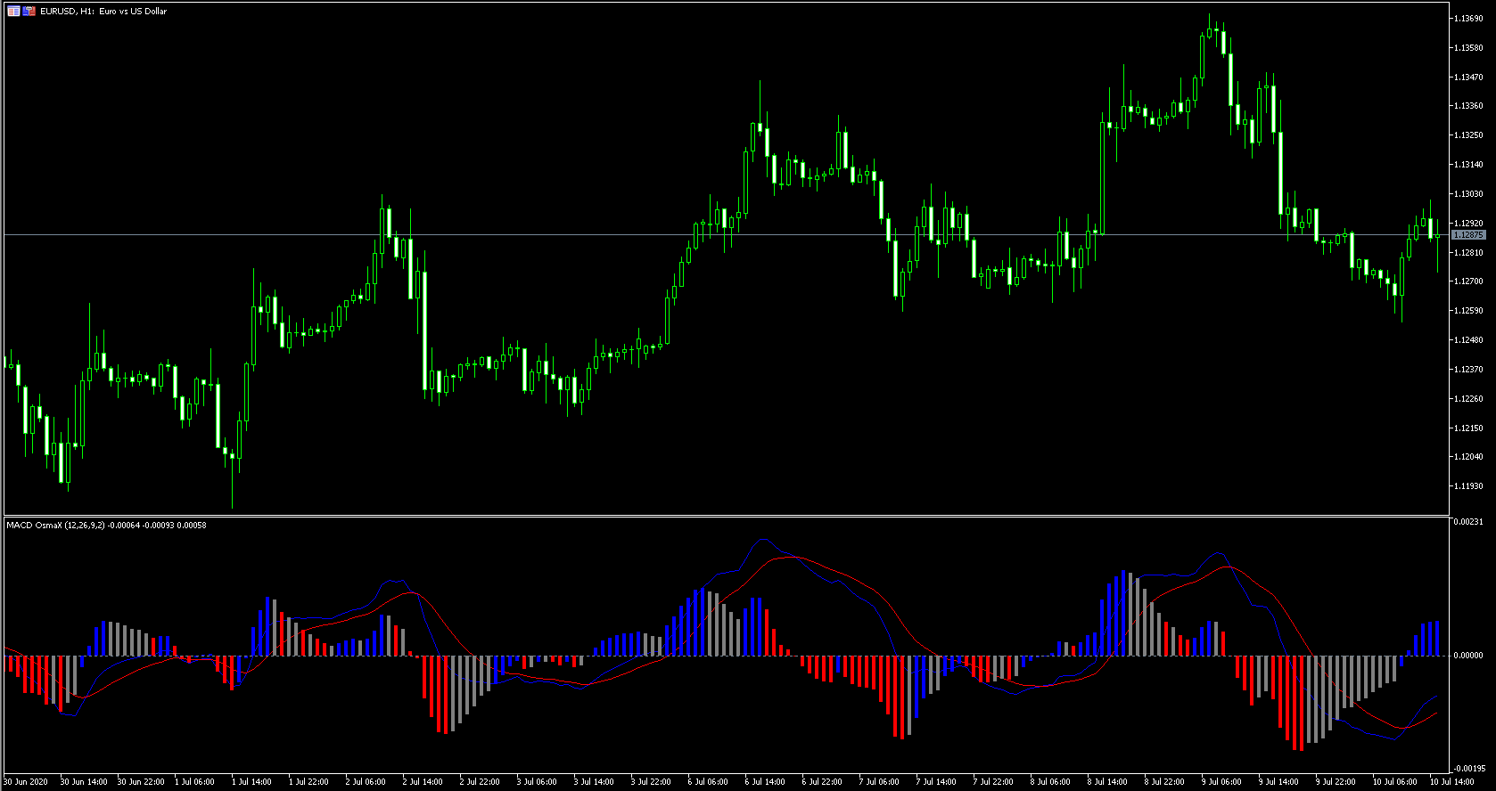Click the "6 Jul 06:00" time label
The image size is (1496, 791).
(x=708, y=782)
